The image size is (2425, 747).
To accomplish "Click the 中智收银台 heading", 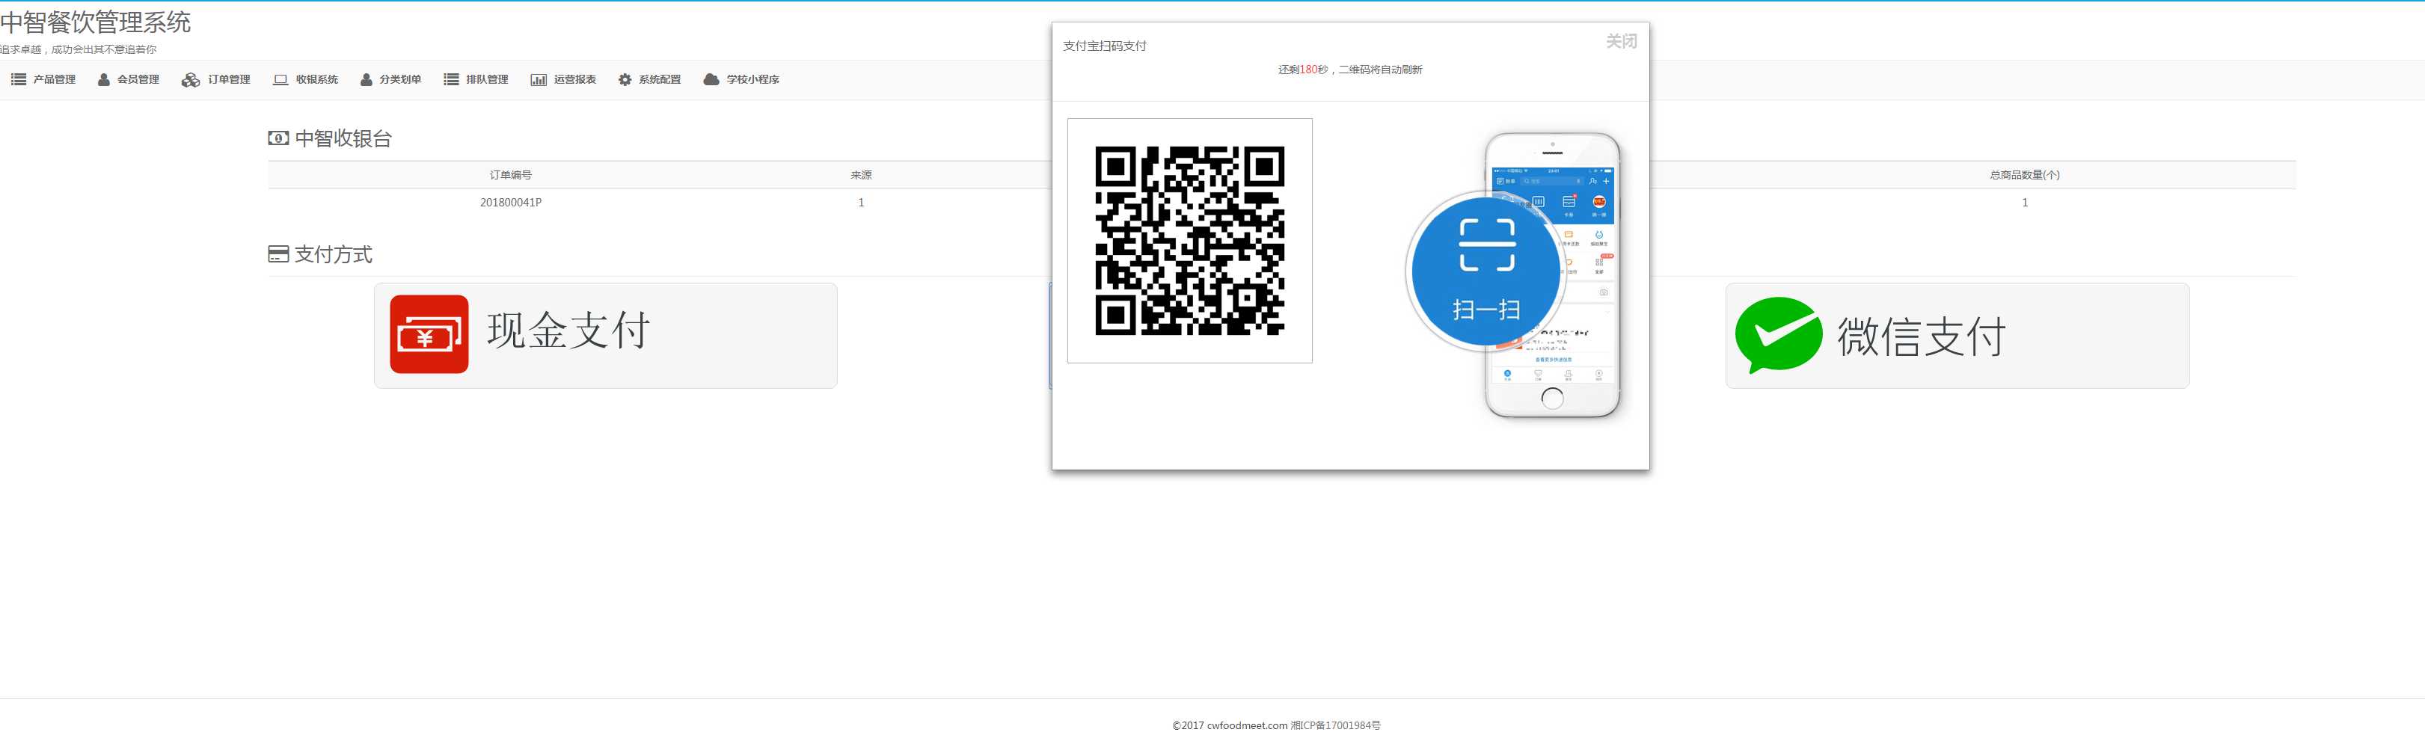I will point(343,138).
